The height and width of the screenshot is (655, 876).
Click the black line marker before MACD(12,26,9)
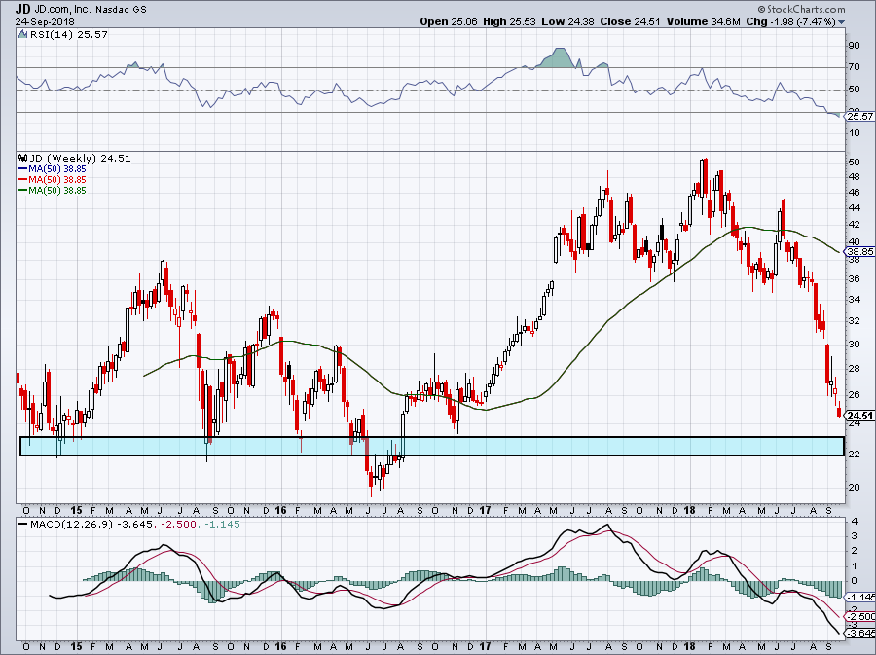(x=22, y=524)
